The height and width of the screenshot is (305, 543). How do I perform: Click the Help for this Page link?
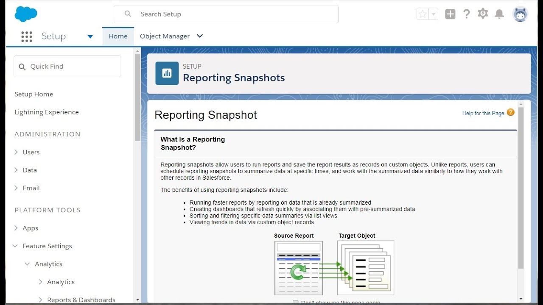point(483,113)
